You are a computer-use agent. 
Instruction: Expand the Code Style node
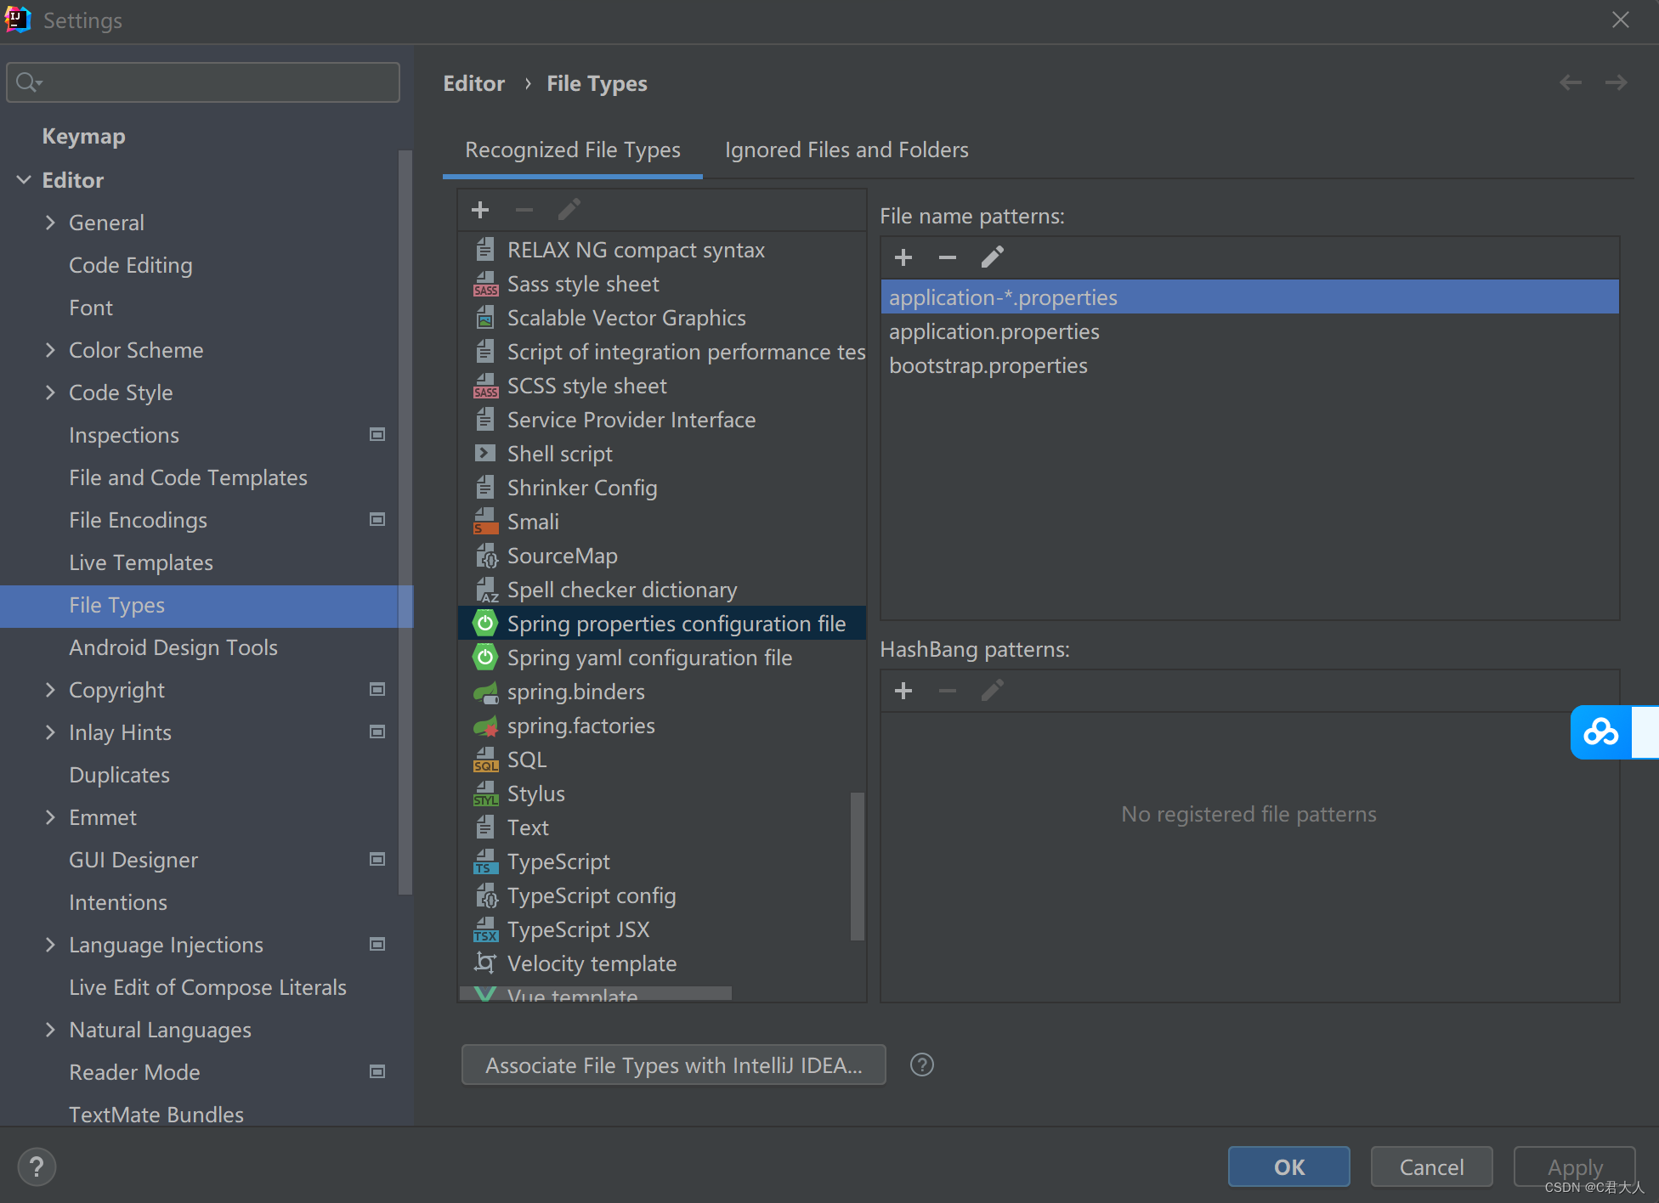point(50,393)
